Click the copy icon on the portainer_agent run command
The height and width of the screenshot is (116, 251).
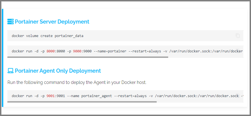(x=238, y=96)
